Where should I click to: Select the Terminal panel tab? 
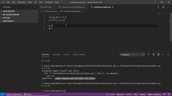(x=45, y=54)
